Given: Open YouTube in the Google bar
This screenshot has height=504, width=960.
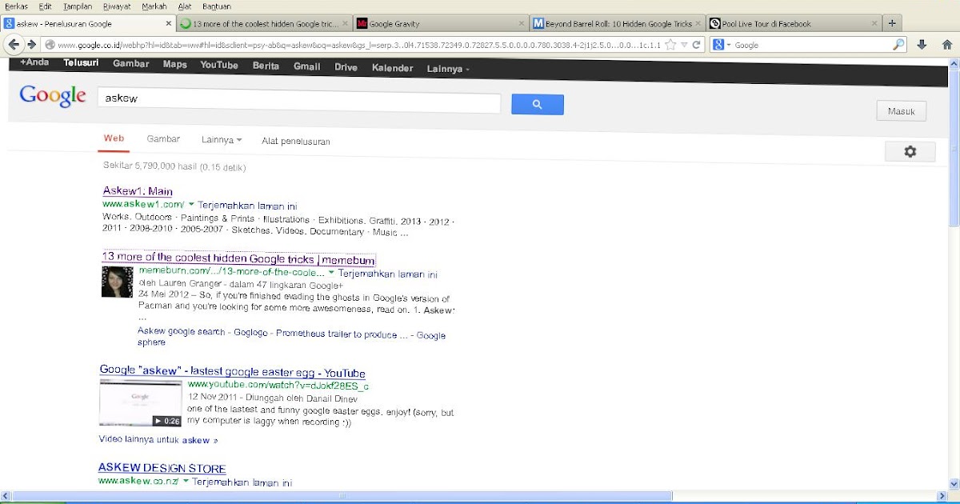Looking at the screenshot, I should [219, 66].
